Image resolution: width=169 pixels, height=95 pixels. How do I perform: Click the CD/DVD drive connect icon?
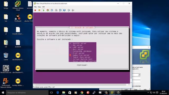pos(69,10)
